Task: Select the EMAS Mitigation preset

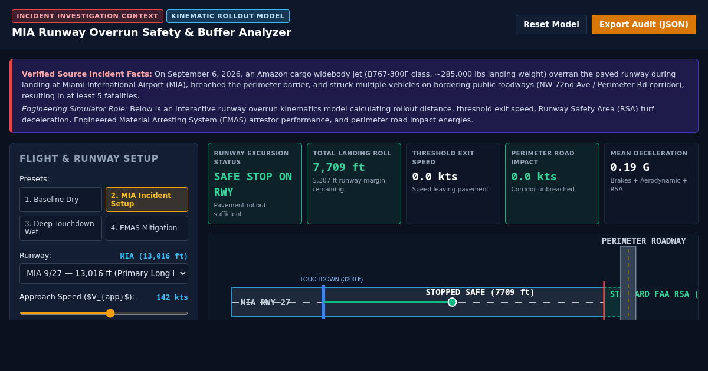Action: 147,228
